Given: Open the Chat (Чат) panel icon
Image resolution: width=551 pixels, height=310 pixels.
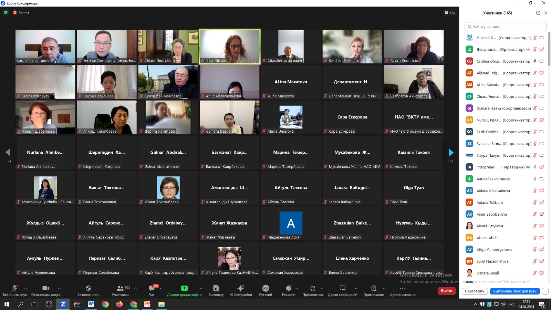Looking at the screenshot, I should 152,288.
